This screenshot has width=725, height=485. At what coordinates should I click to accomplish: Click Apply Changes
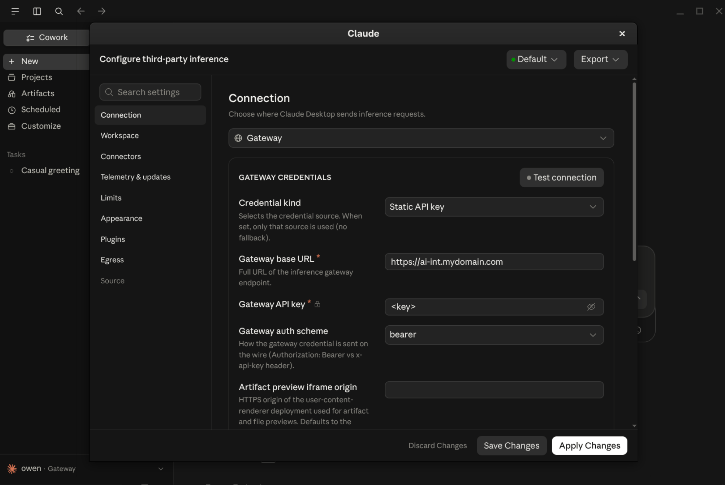click(589, 445)
